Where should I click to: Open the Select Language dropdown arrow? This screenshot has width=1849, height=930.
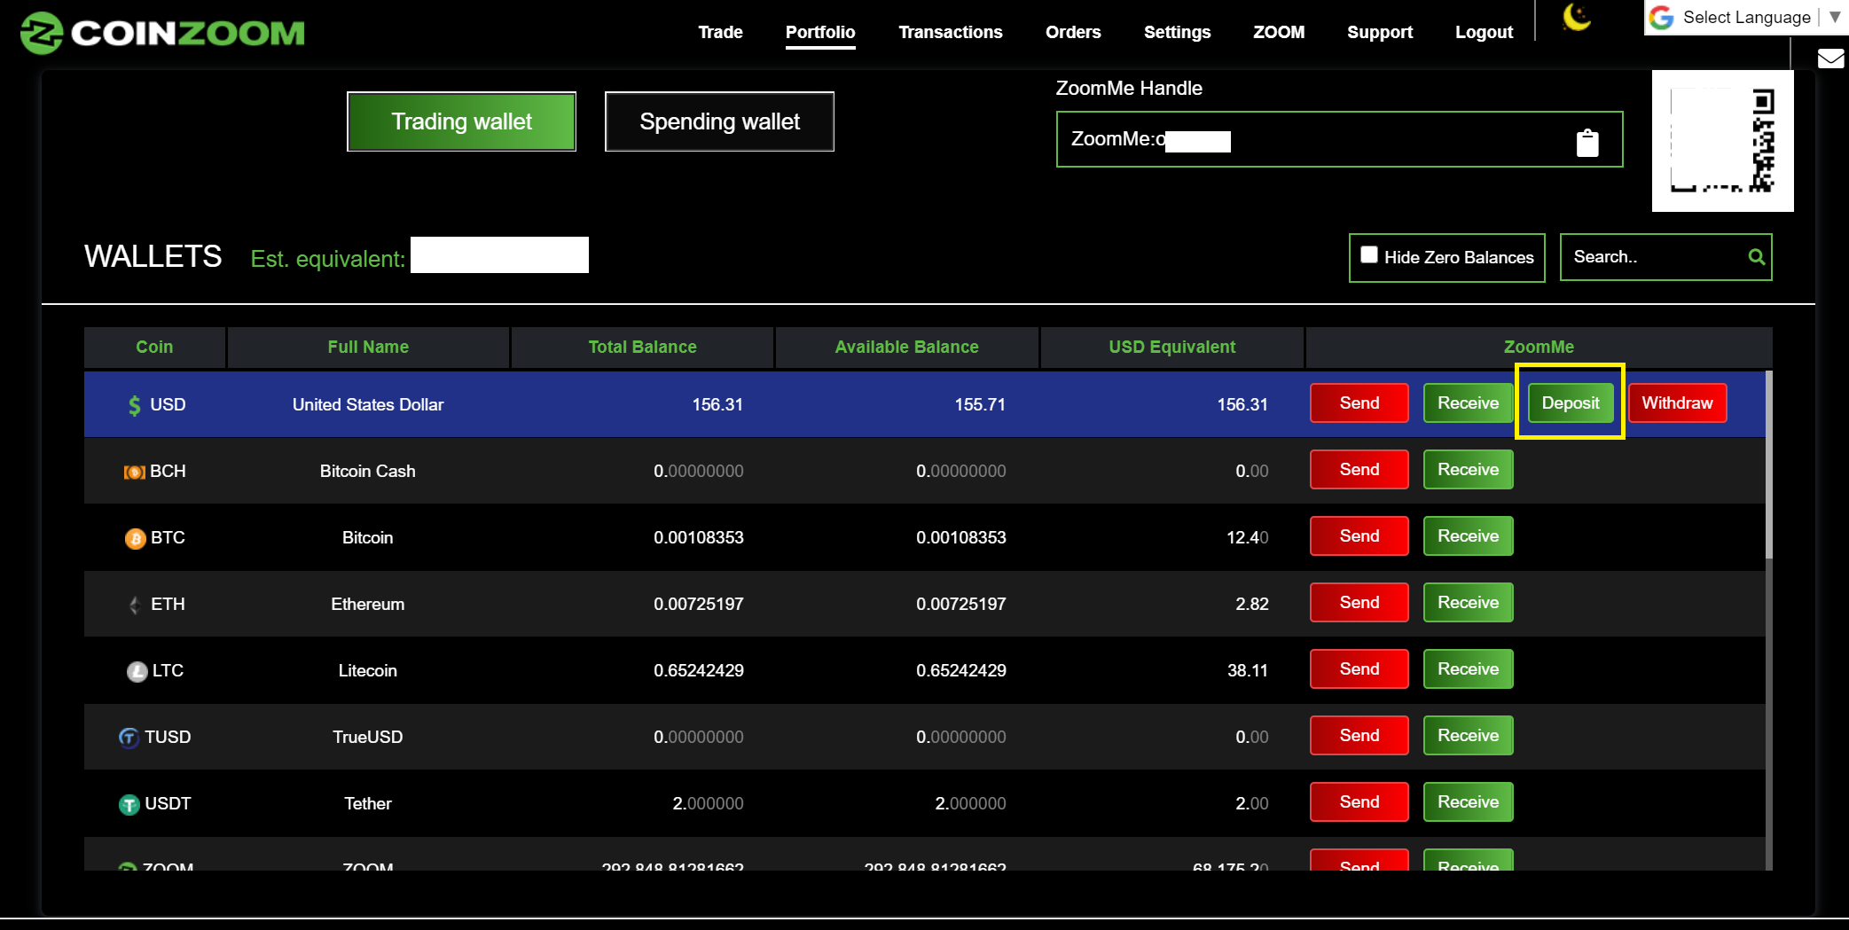point(1835,17)
